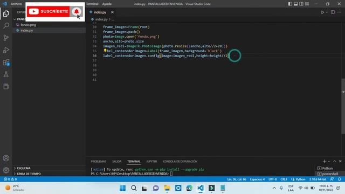Create a new terminal with plus icon
The height and width of the screenshot is (194, 345).
tap(325, 161)
